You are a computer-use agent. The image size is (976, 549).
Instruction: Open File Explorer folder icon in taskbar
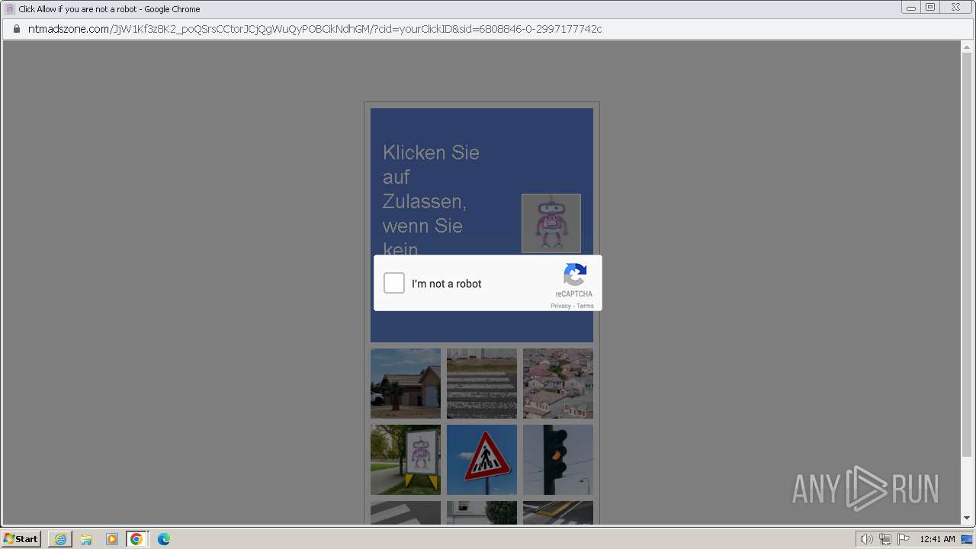pyautogui.click(x=86, y=539)
